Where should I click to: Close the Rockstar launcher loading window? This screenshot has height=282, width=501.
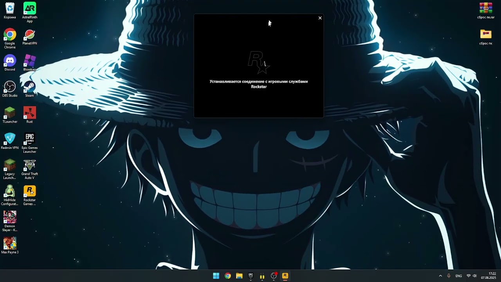coord(320,18)
